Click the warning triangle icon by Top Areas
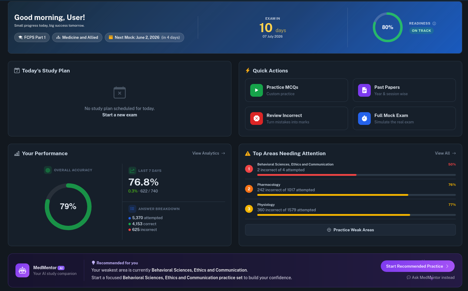 click(248, 153)
